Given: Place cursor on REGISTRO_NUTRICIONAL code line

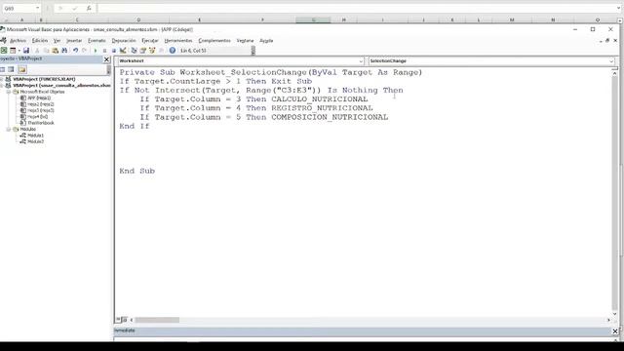Looking at the screenshot, I should [256, 108].
